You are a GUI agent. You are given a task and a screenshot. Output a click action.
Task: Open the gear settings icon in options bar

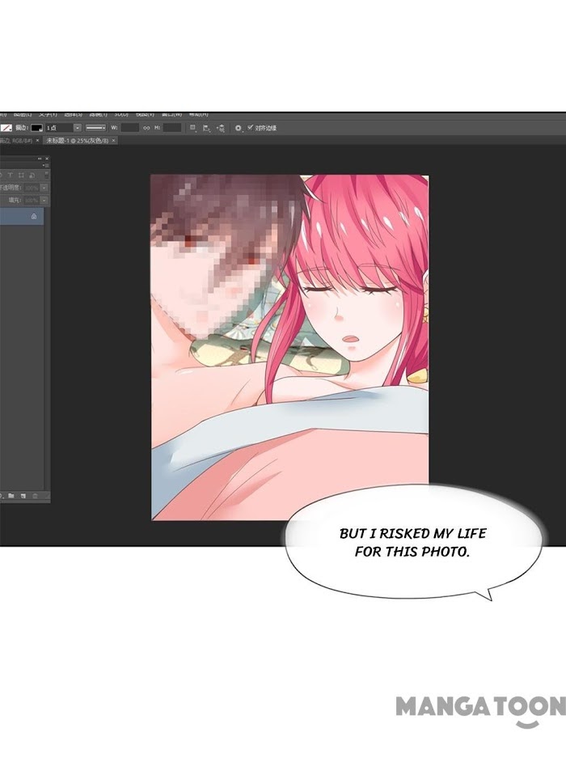pyautogui.click(x=238, y=128)
